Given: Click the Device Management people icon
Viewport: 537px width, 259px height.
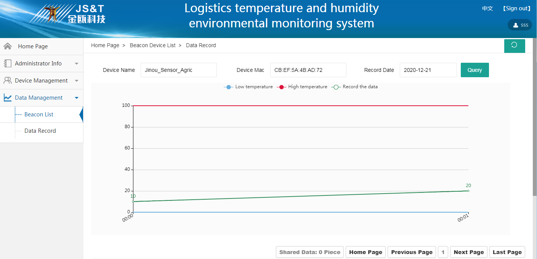Looking at the screenshot, I should (x=8, y=81).
